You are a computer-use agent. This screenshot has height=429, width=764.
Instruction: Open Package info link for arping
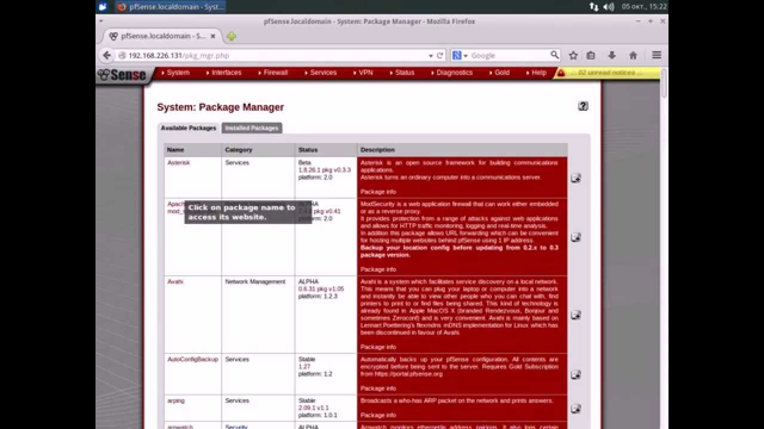point(378,415)
